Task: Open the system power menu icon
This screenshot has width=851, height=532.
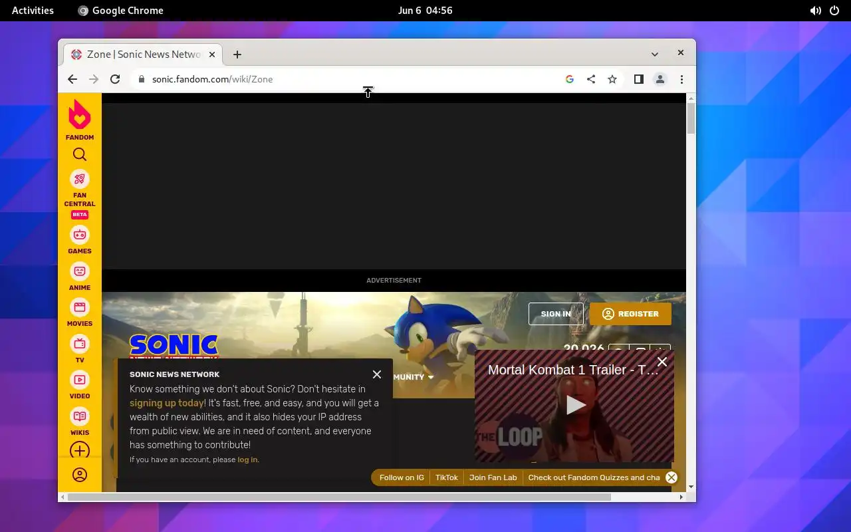Action: [834, 11]
